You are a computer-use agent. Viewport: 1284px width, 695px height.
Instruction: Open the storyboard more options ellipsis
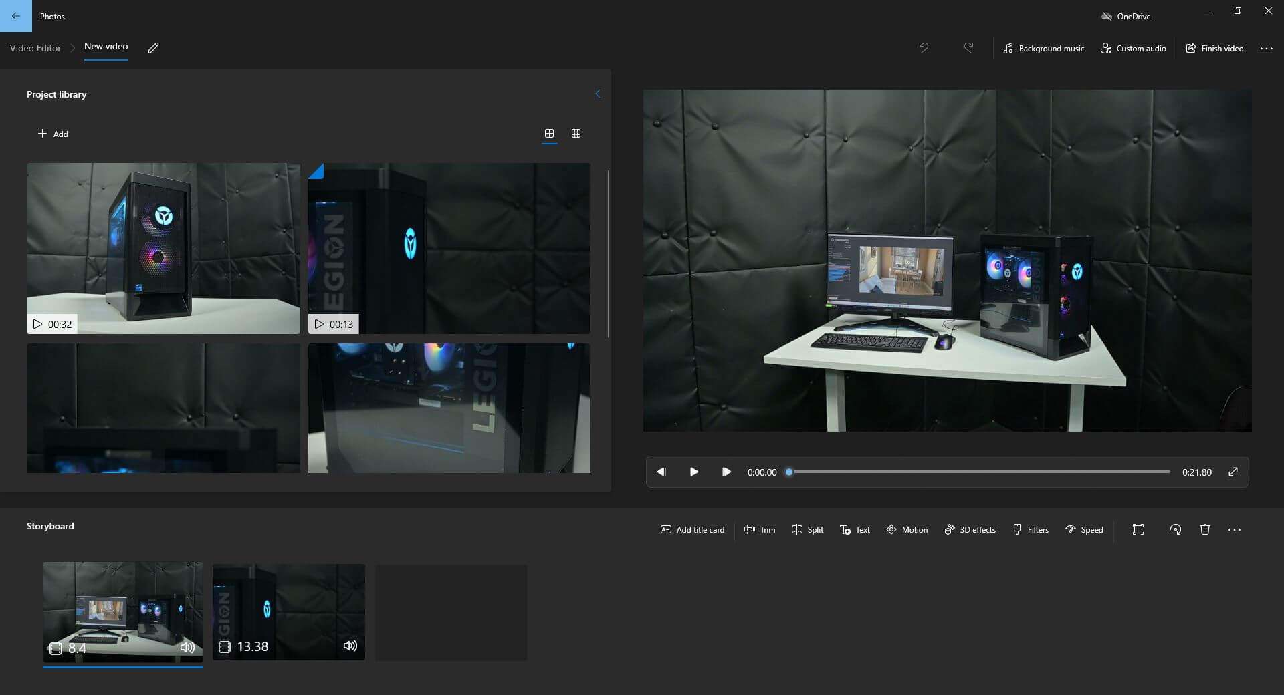pyautogui.click(x=1234, y=529)
